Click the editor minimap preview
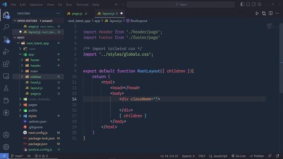The width and height of the screenshot is (283, 159). pos(273,26)
